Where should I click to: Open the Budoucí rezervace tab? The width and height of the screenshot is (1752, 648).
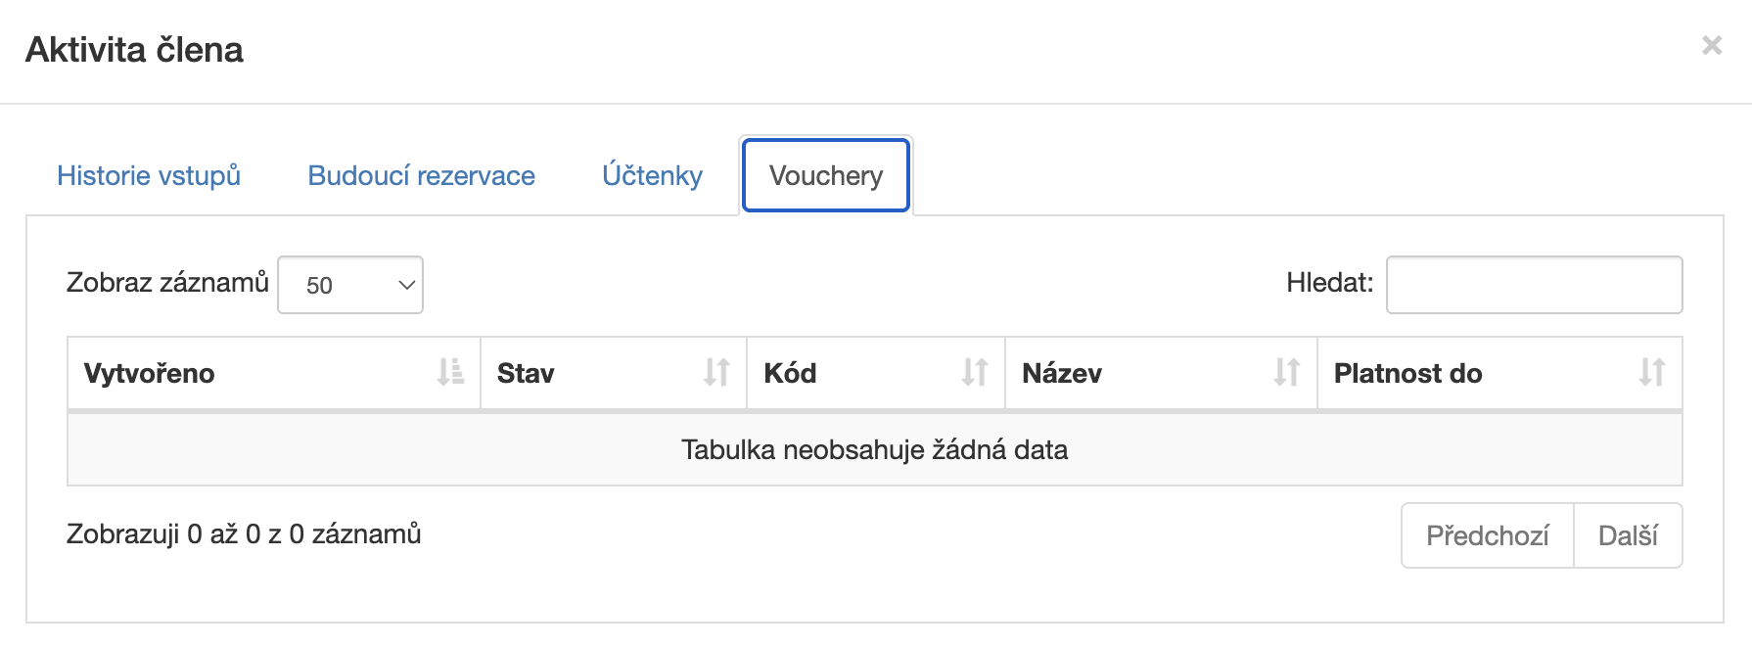click(x=422, y=175)
